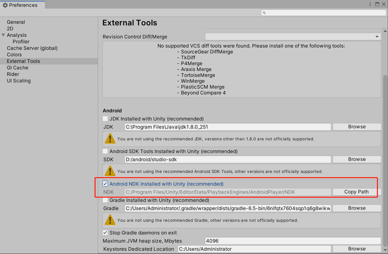This screenshot has width=388, height=254.
Task: Select Profiler in the sidebar
Action: pos(21,41)
